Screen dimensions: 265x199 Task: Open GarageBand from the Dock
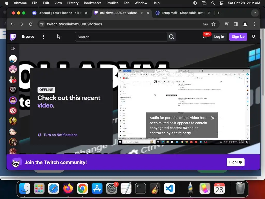155,188
